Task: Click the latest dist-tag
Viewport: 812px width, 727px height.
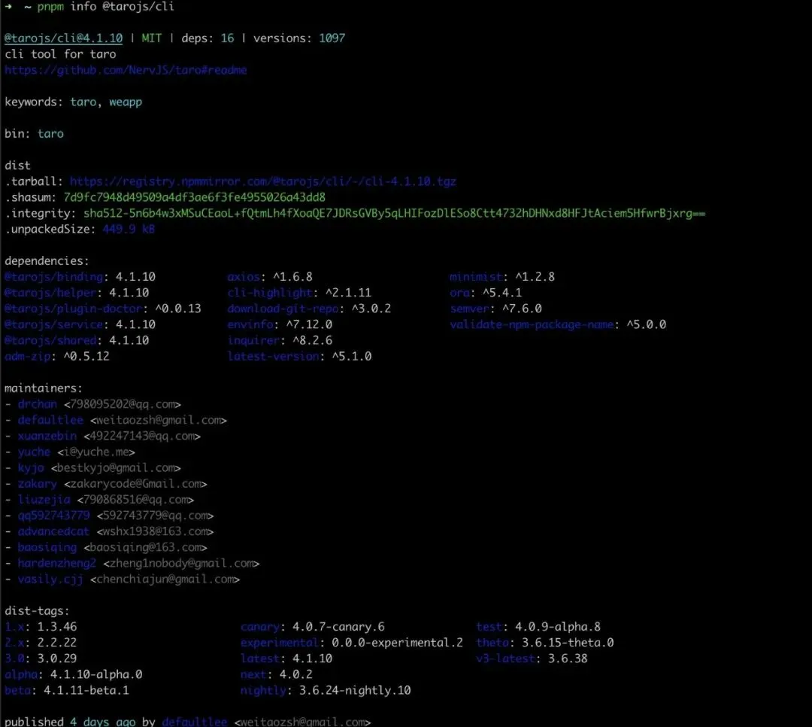Action: pyautogui.click(x=260, y=659)
